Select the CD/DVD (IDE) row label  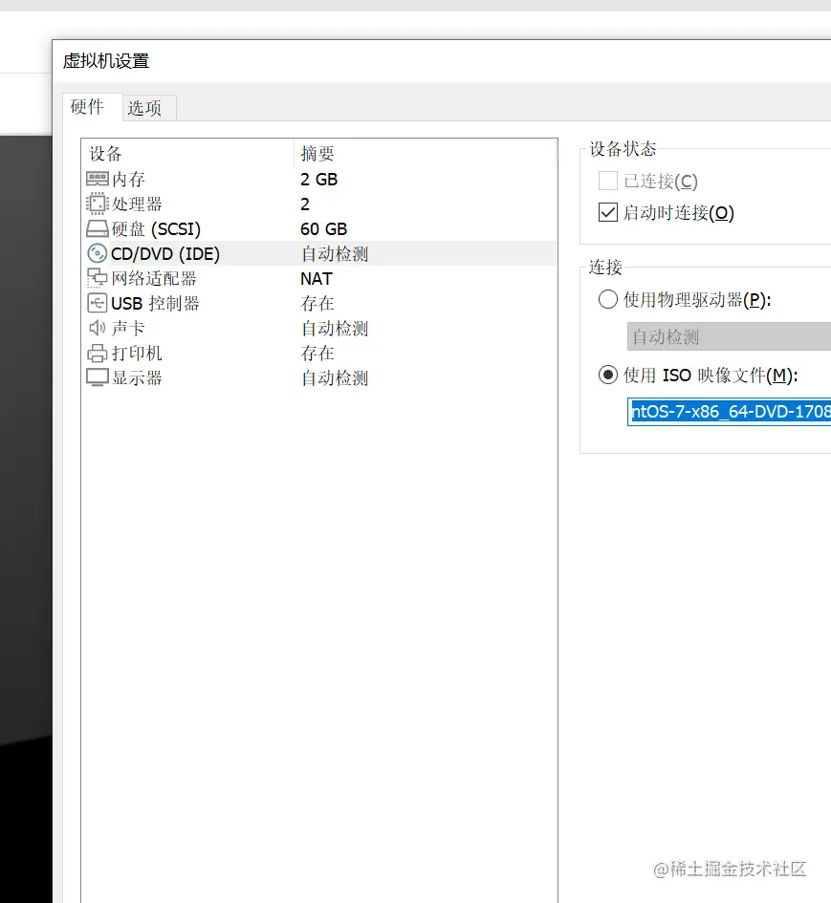point(165,253)
